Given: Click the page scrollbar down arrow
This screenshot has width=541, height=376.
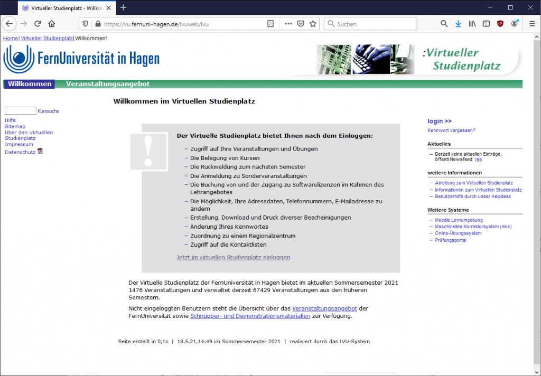Looking at the screenshot, I should click(x=537, y=372).
